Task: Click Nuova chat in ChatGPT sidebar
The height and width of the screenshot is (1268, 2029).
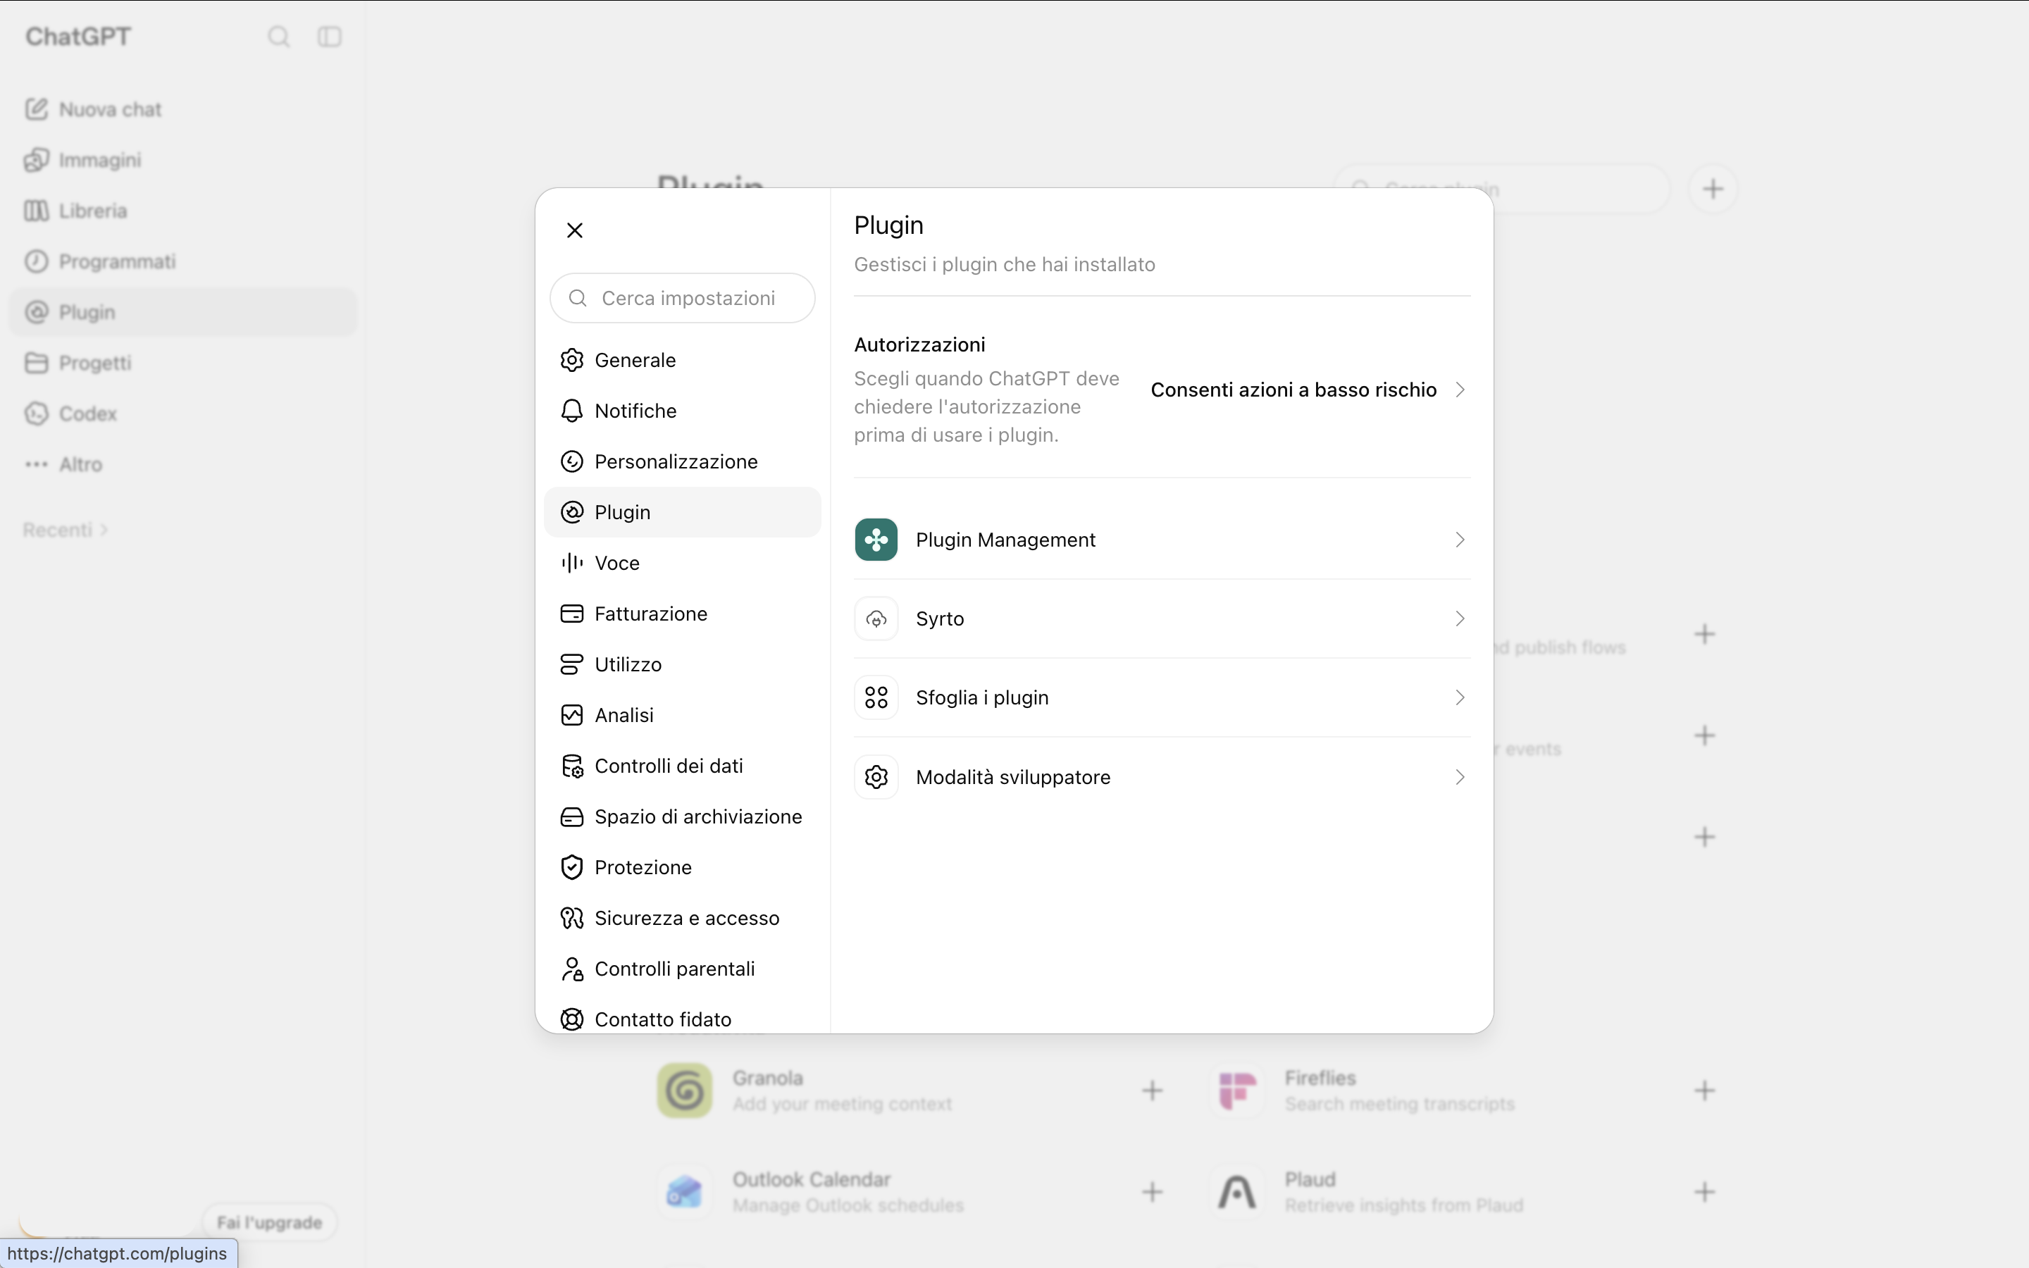Action: click(x=182, y=109)
